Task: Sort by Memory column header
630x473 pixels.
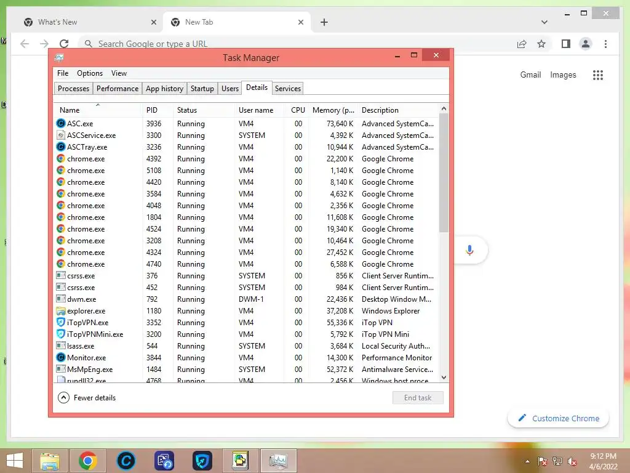Action: [x=333, y=110]
